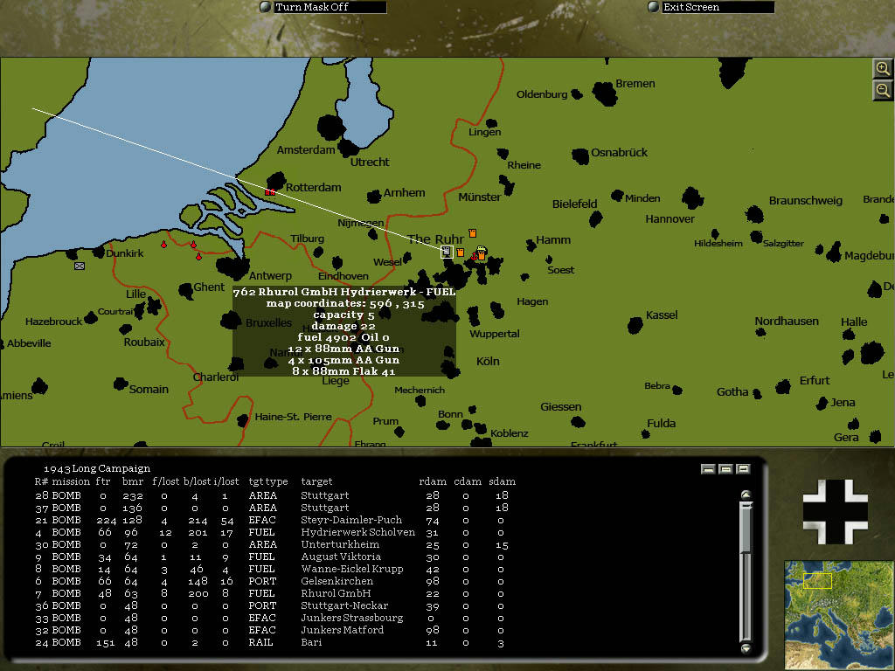Click the 'cdam' column header
The image size is (895, 671).
[468, 481]
